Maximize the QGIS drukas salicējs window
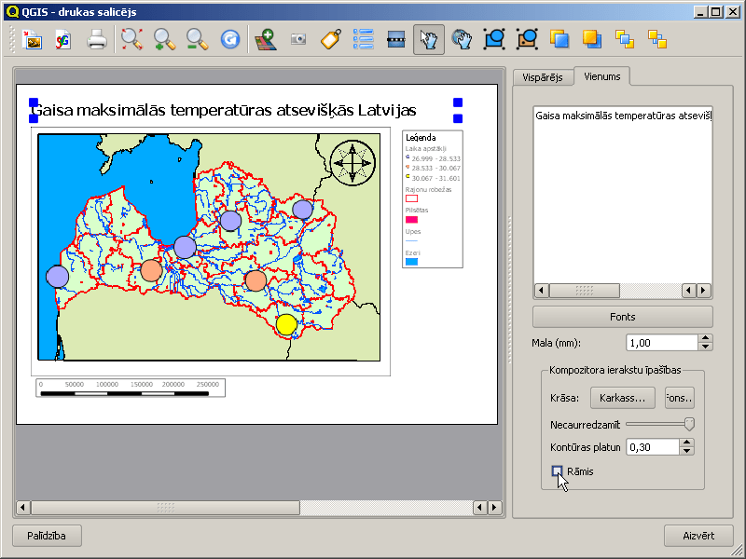Viewport: 746px width, 559px height. (x=715, y=12)
